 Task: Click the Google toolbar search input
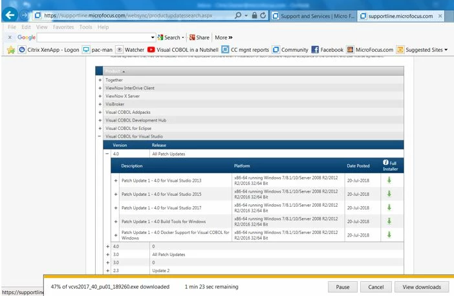(x=94, y=37)
